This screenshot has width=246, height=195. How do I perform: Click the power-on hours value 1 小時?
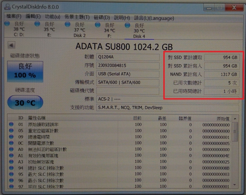[x=222, y=92]
